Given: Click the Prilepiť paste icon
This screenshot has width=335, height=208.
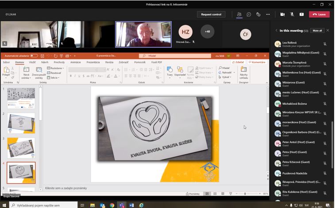Looking at the screenshot, I should [6, 71].
